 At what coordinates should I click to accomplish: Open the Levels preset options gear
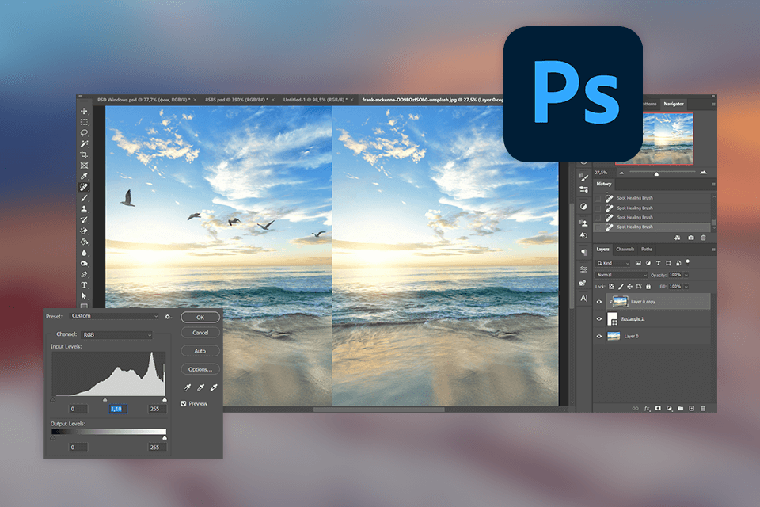point(168,316)
